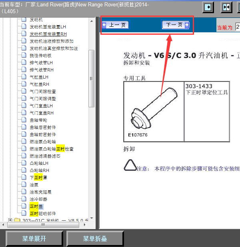The height and width of the screenshot is (247, 240).
Task: Click document icon beside 燃油滤清器滤芯
Action: [x=24, y=156]
